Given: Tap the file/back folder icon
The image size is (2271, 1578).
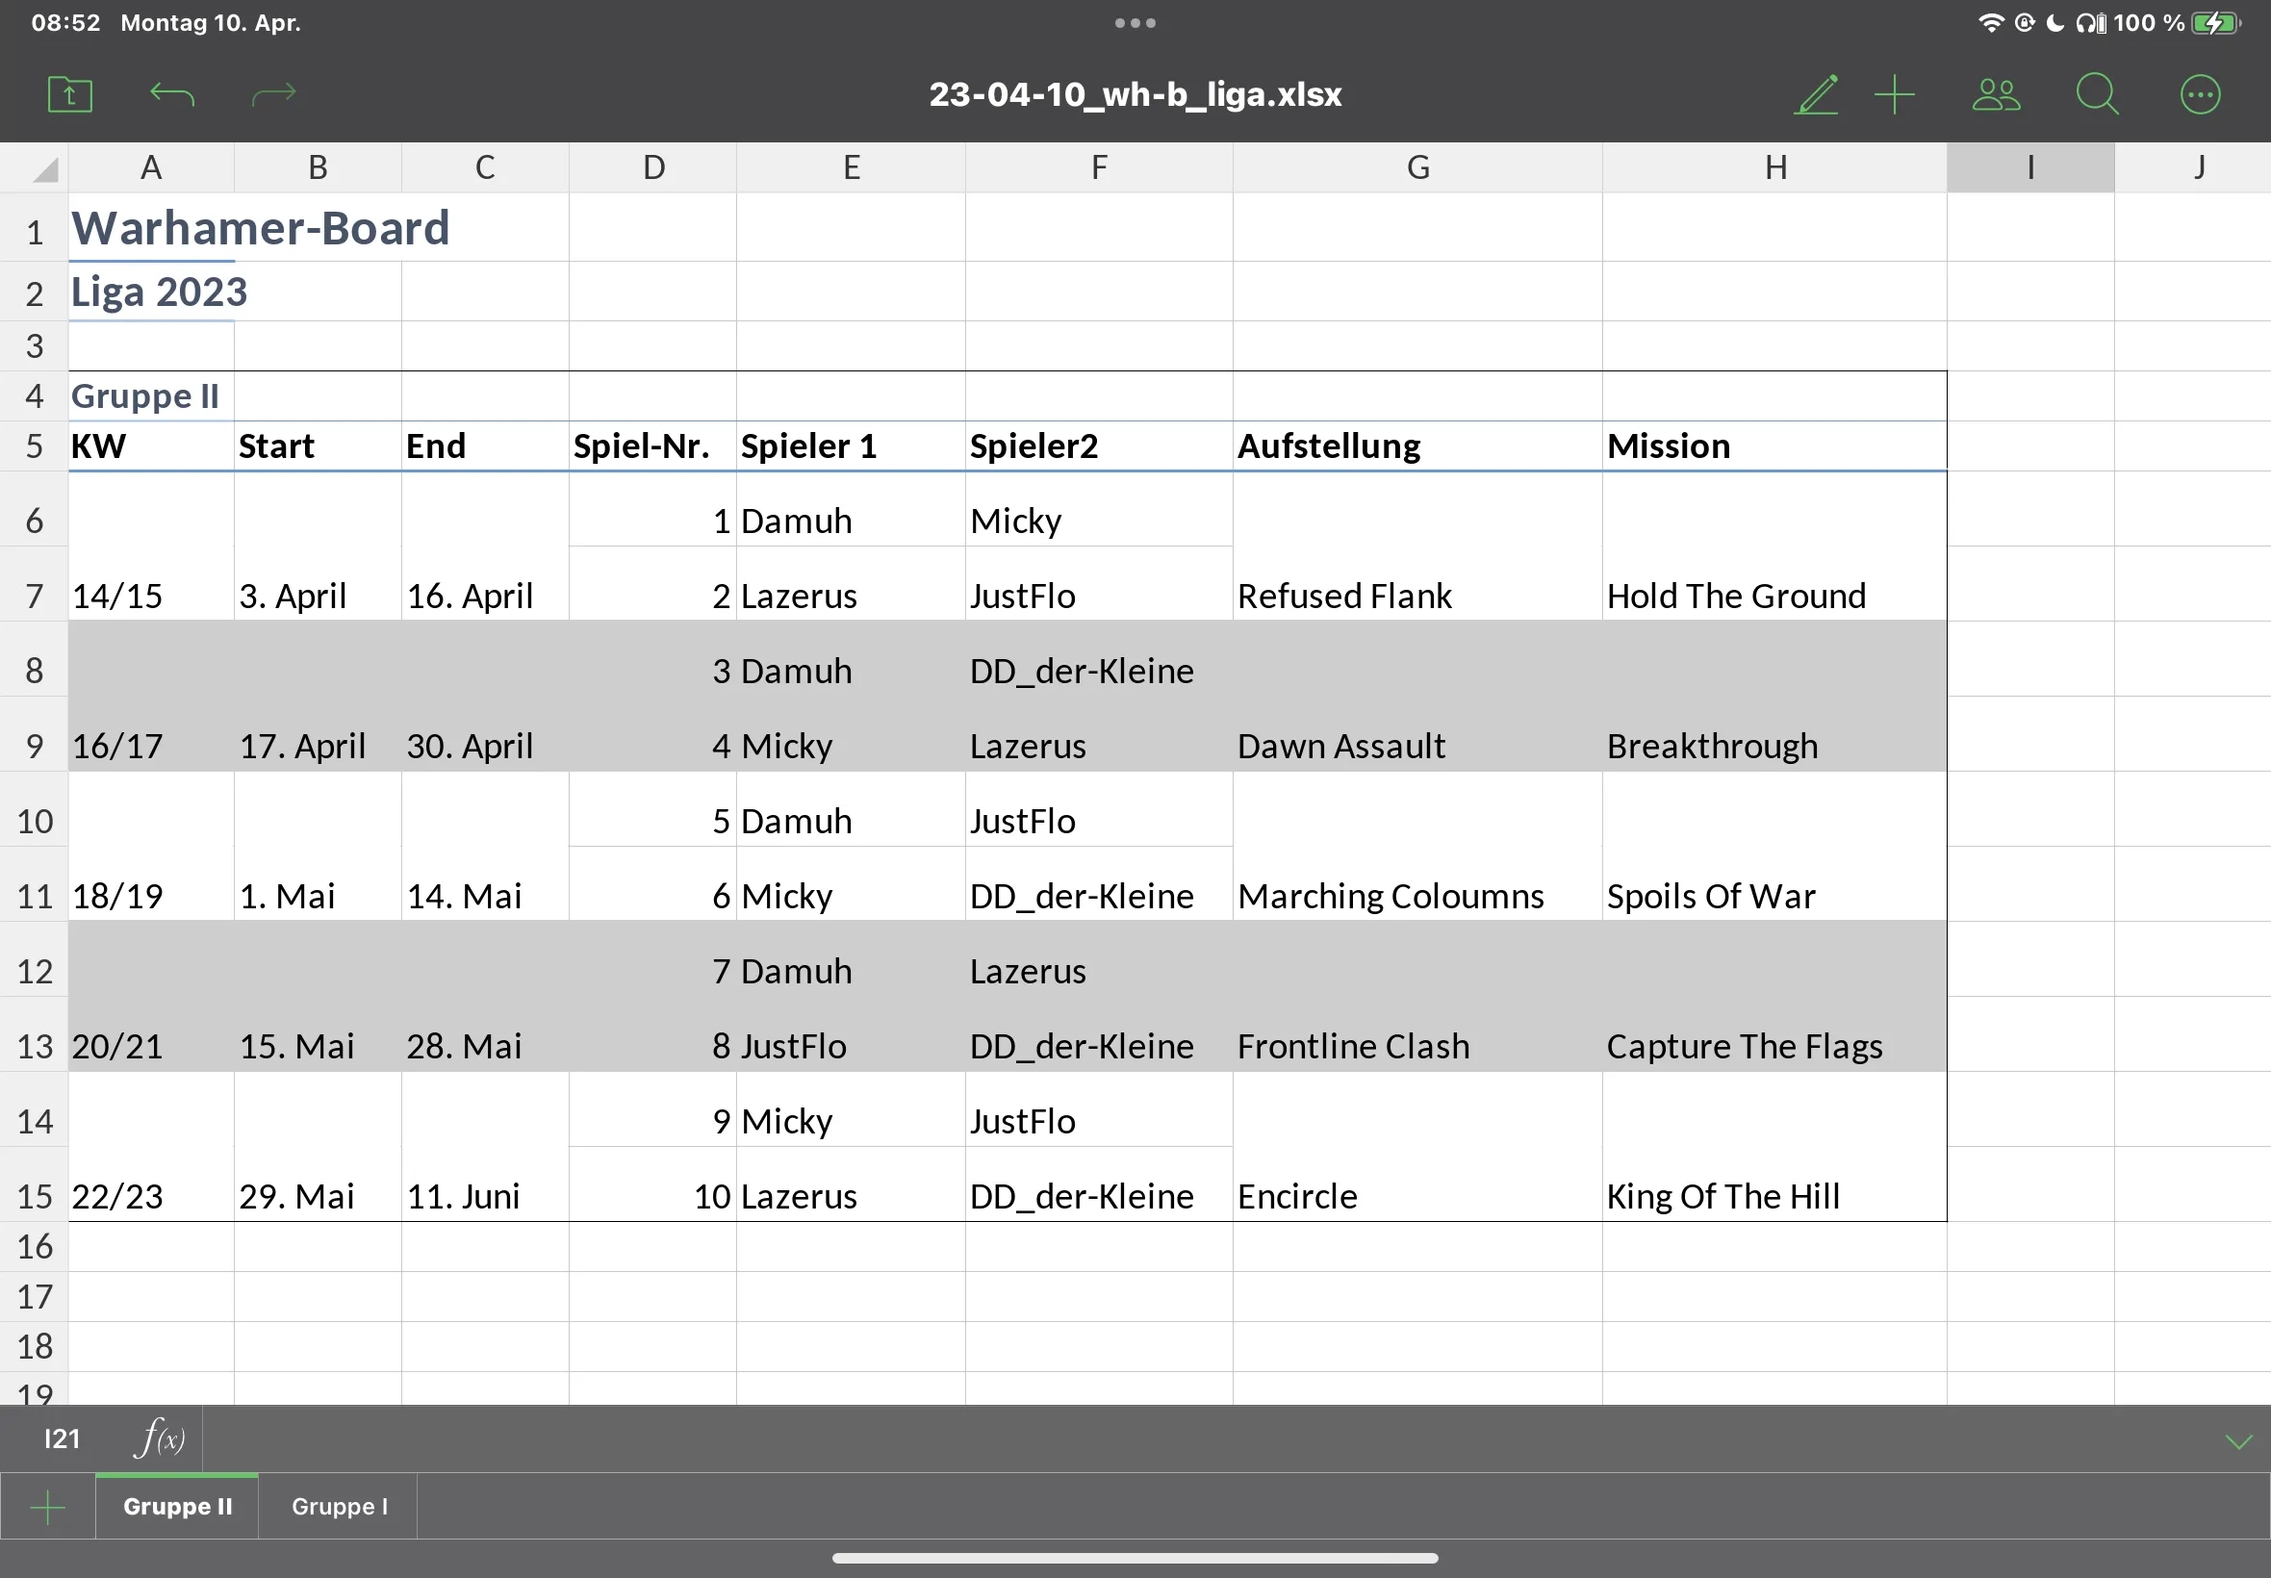Looking at the screenshot, I should [x=69, y=95].
